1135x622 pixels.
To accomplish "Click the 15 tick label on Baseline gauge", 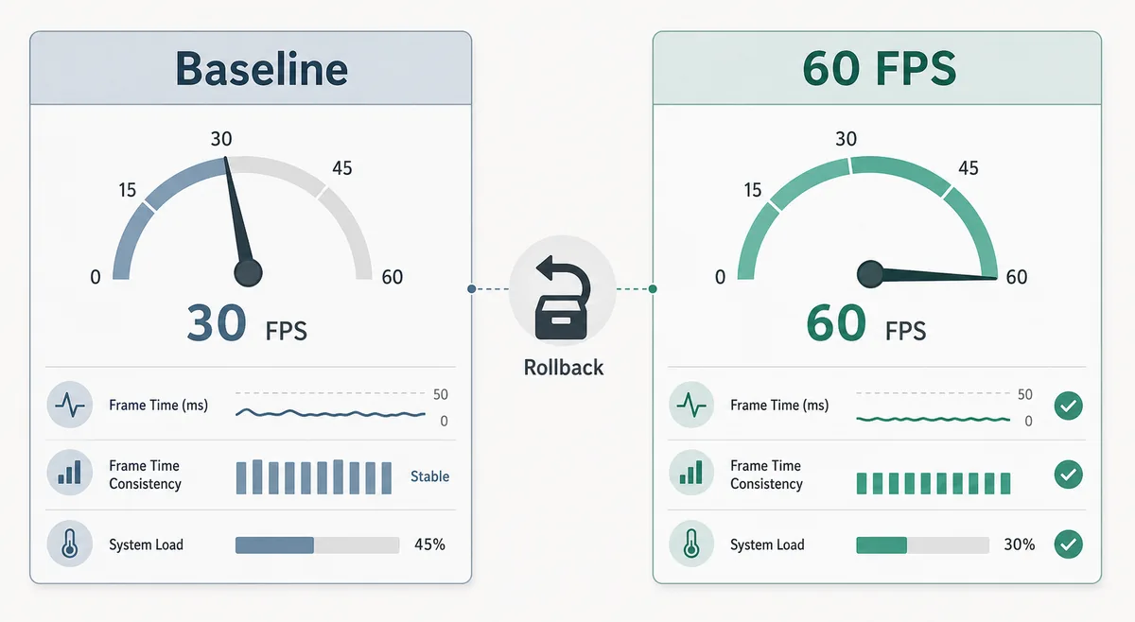I will [x=128, y=190].
